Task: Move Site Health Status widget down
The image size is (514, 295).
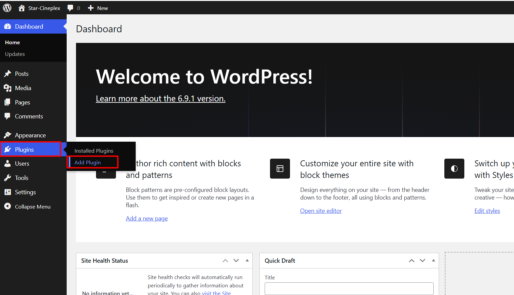Action: 236,261
